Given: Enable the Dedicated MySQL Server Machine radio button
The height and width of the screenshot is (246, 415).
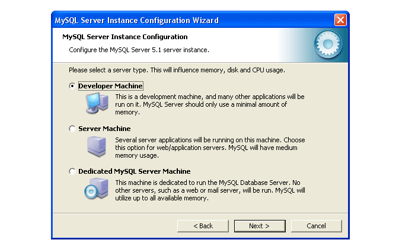Looking at the screenshot, I should pyautogui.click(x=72, y=171).
